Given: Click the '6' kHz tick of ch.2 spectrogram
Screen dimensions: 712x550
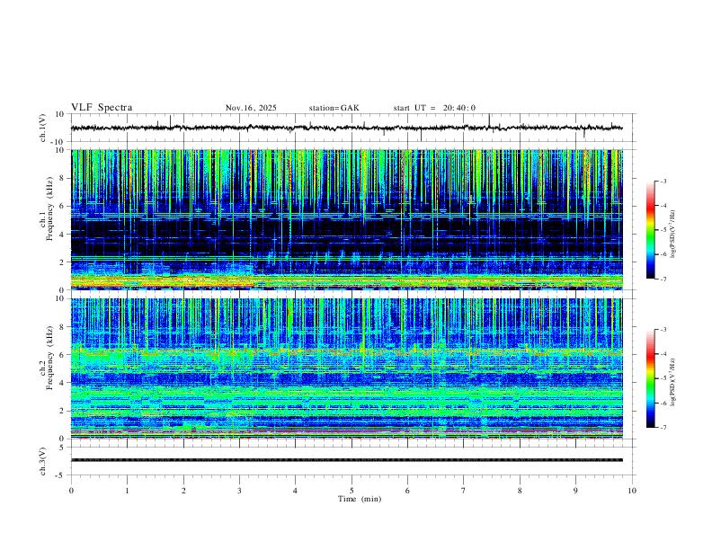Looking at the screenshot, I should (62, 355).
